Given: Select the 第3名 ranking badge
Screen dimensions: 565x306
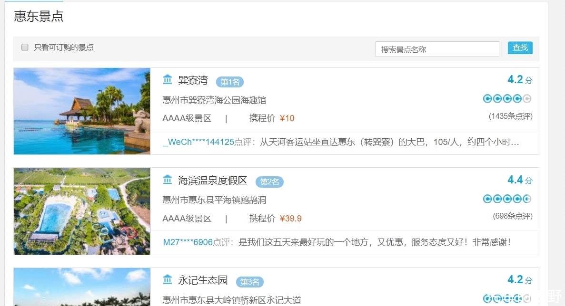Looking at the screenshot, I should (x=250, y=282).
